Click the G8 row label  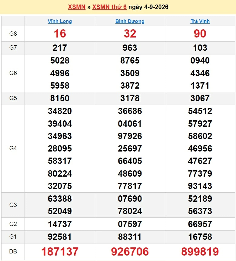coord(13,34)
